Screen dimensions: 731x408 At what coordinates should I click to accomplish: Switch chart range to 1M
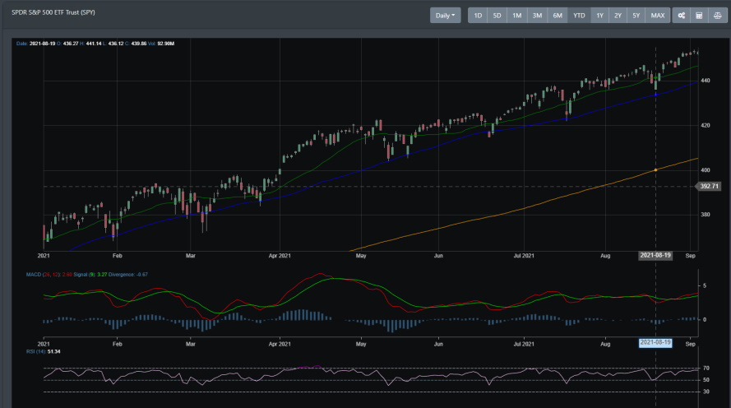click(x=517, y=16)
